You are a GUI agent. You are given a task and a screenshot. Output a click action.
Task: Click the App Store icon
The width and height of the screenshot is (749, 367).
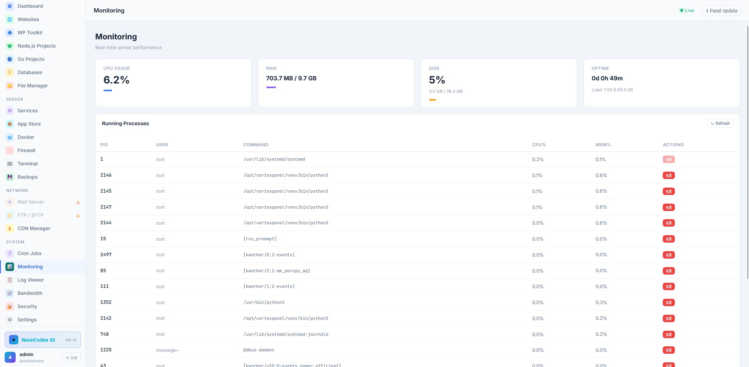tap(10, 124)
